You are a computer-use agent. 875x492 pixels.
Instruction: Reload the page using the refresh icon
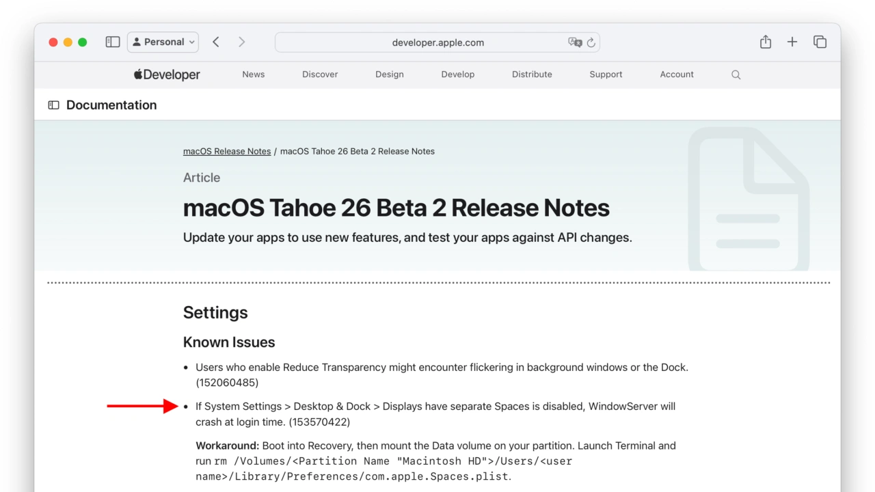click(x=591, y=42)
